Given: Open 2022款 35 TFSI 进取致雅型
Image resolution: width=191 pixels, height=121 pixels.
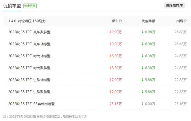Looking at the screenshot, I should [29, 92].
